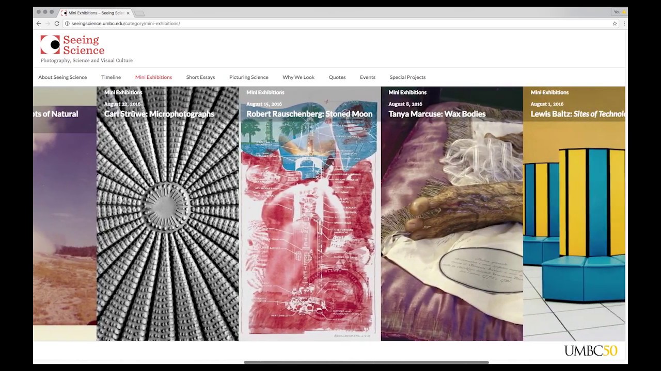Open the Why We Look page
661x371 pixels.
click(x=298, y=77)
